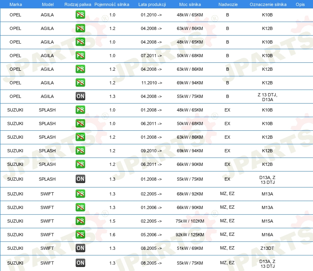Click the Lata produkcji column header
The width and height of the screenshot is (313, 271).
click(x=152, y=4)
